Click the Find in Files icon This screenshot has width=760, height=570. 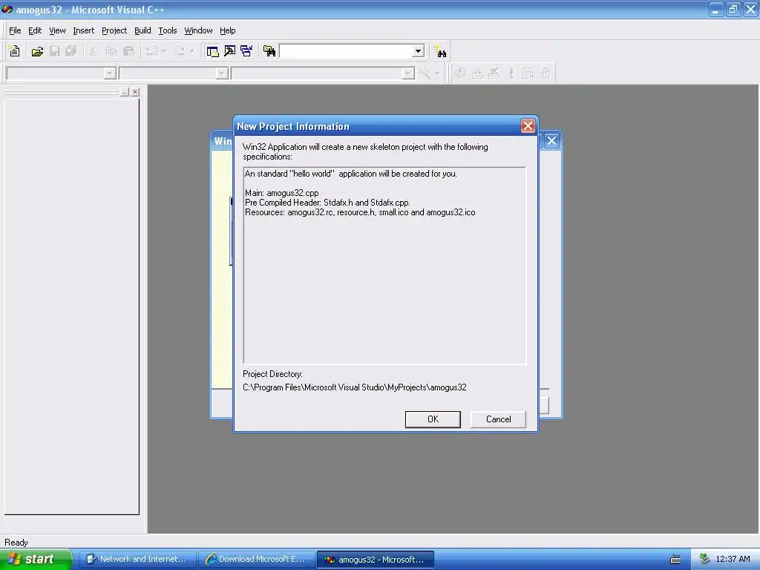269,51
